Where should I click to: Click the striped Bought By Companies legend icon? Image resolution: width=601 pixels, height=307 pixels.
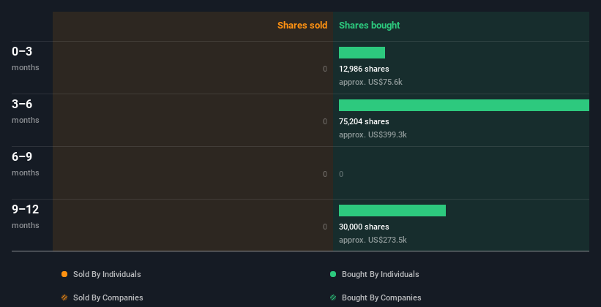[x=332, y=297]
